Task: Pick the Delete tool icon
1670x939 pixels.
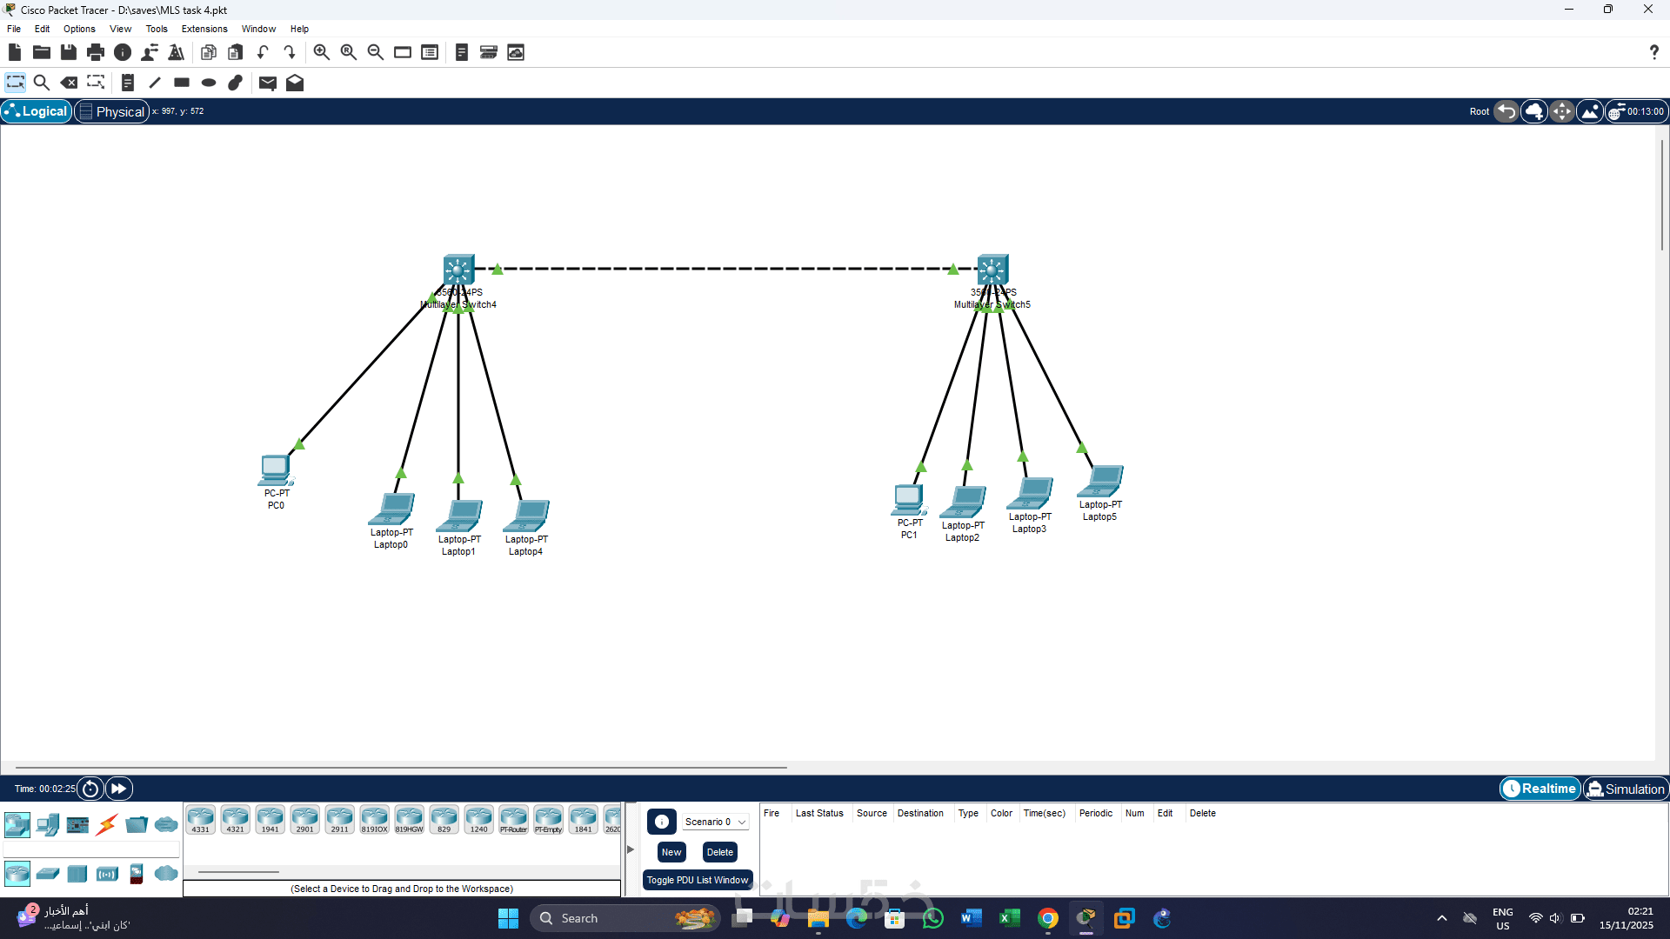Action: (x=69, y=83)
